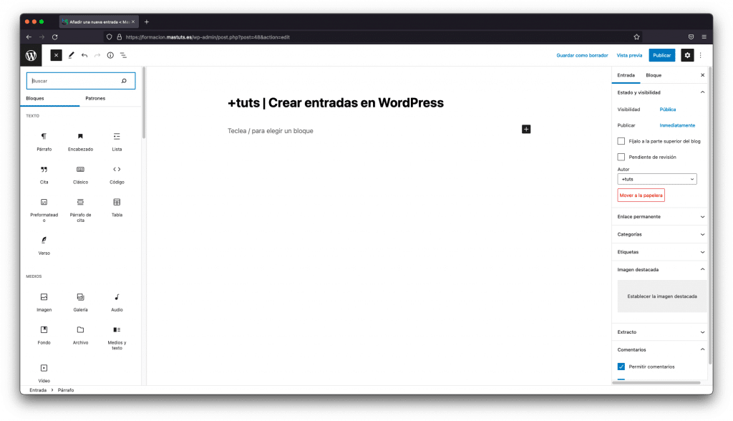Screen dimensions: 733x421
Task: Uncheck Permitir comentarios
Action: click(x=621, y=367)
